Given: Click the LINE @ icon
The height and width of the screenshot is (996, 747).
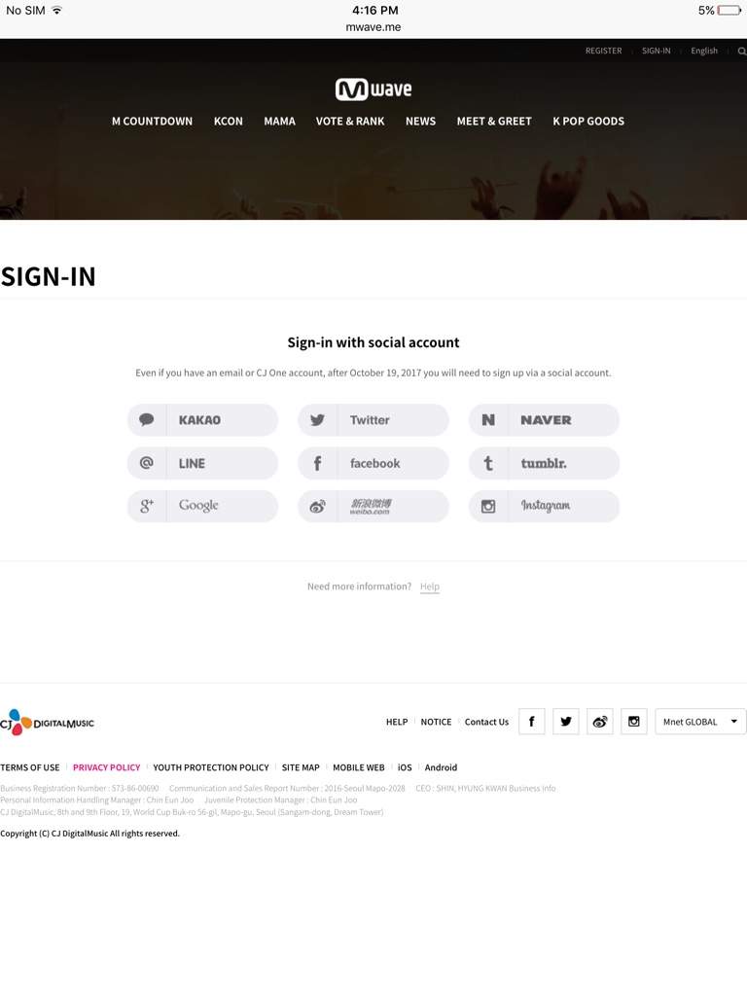Looking at the screenshot, I should pos(147,463).
